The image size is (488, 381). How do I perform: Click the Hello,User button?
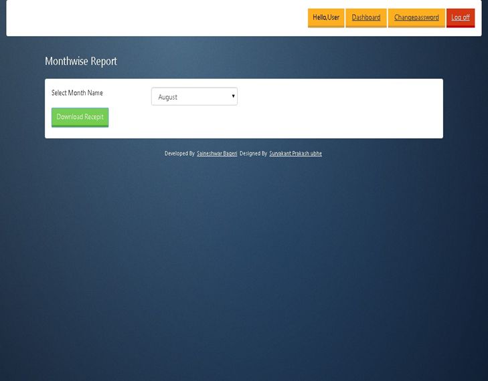(326, 18)
